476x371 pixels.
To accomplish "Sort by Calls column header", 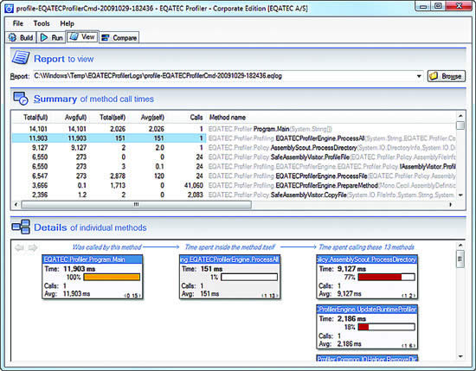I will pyautogui.click(x=196, y=118).
